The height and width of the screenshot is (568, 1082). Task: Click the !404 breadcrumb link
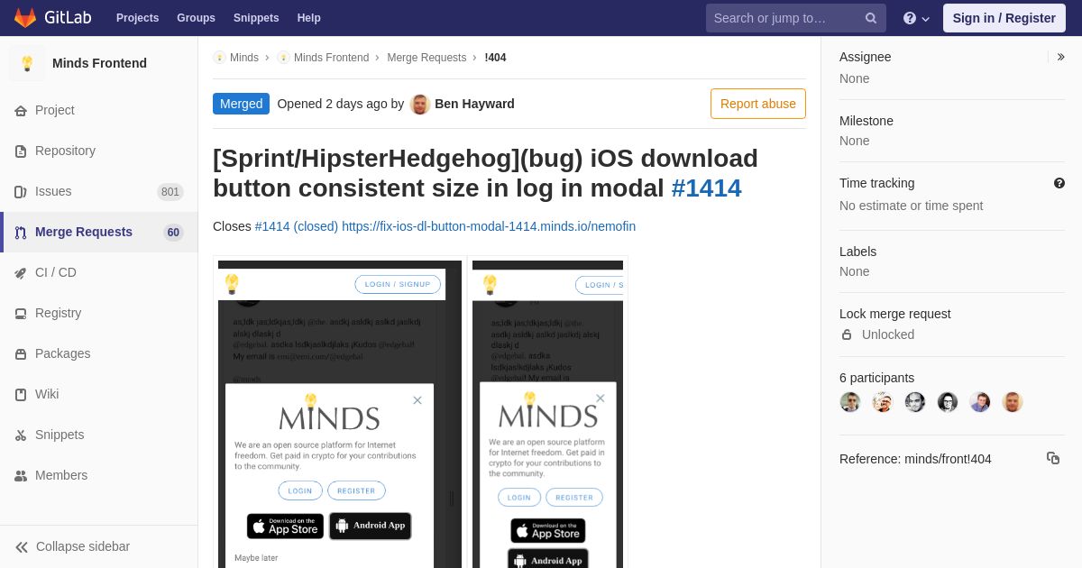tap(495, 58)
